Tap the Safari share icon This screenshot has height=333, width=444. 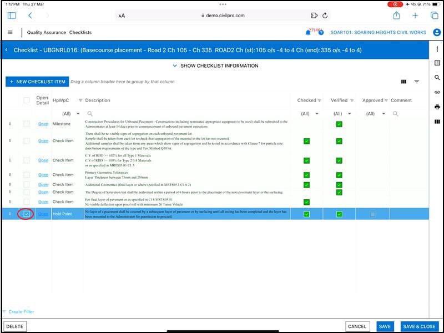pyautogui.click(x=396, y=16)
